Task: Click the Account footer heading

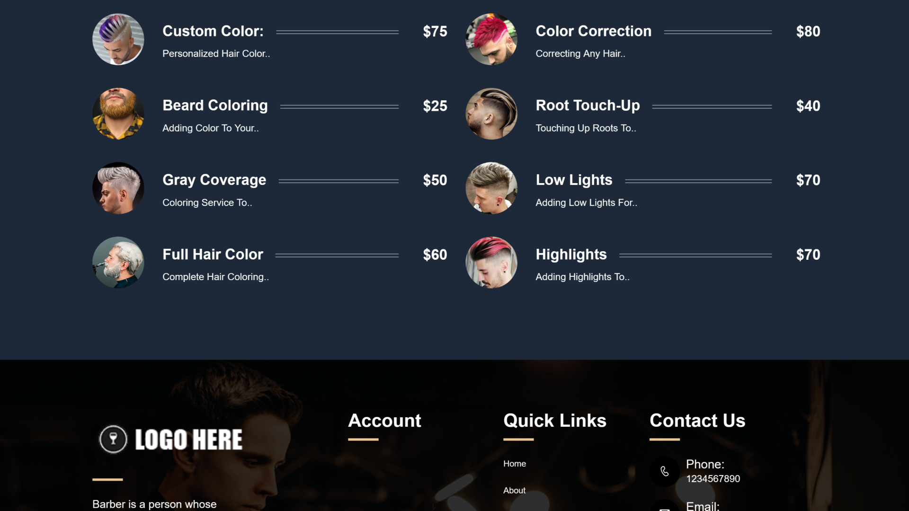Action: 384,421
